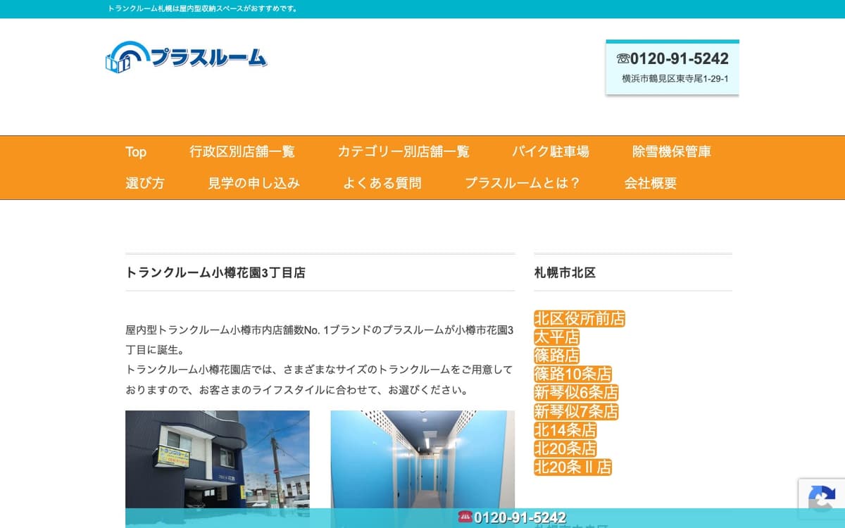
Task: Click the 札幌市北区 sidebar heading
Action: click(x=565, y=272)
